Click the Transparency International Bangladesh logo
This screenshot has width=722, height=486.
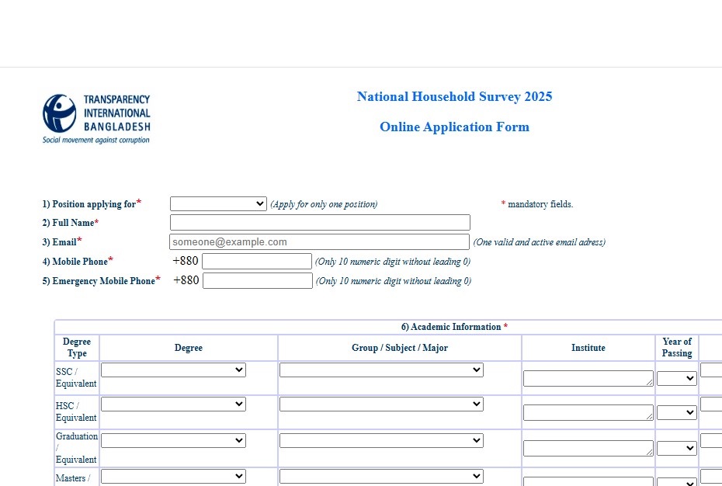[x=96, y=119]
